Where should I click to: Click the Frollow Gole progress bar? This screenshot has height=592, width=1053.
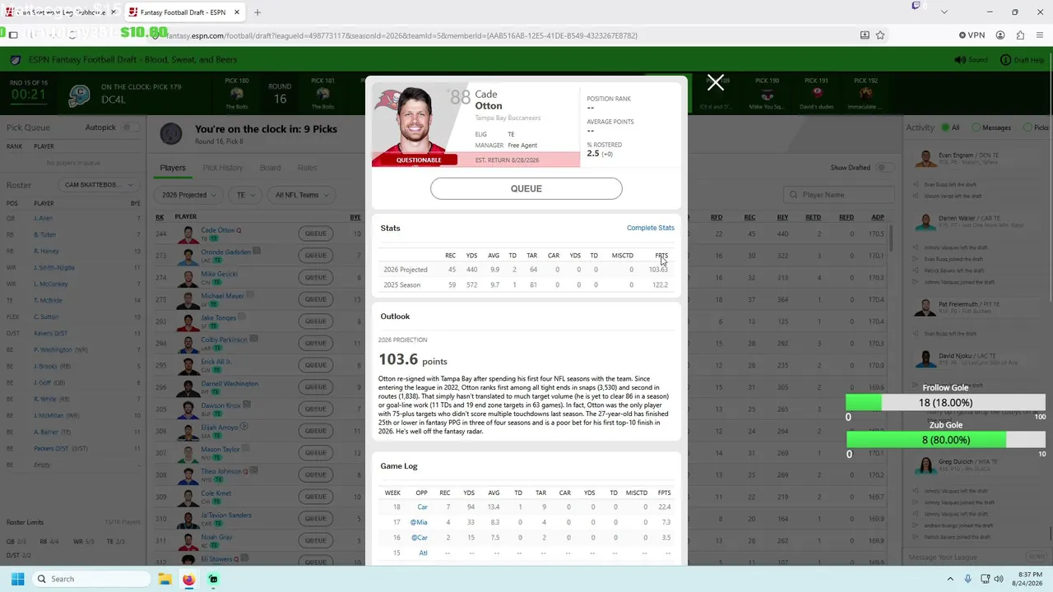(946, 403)
